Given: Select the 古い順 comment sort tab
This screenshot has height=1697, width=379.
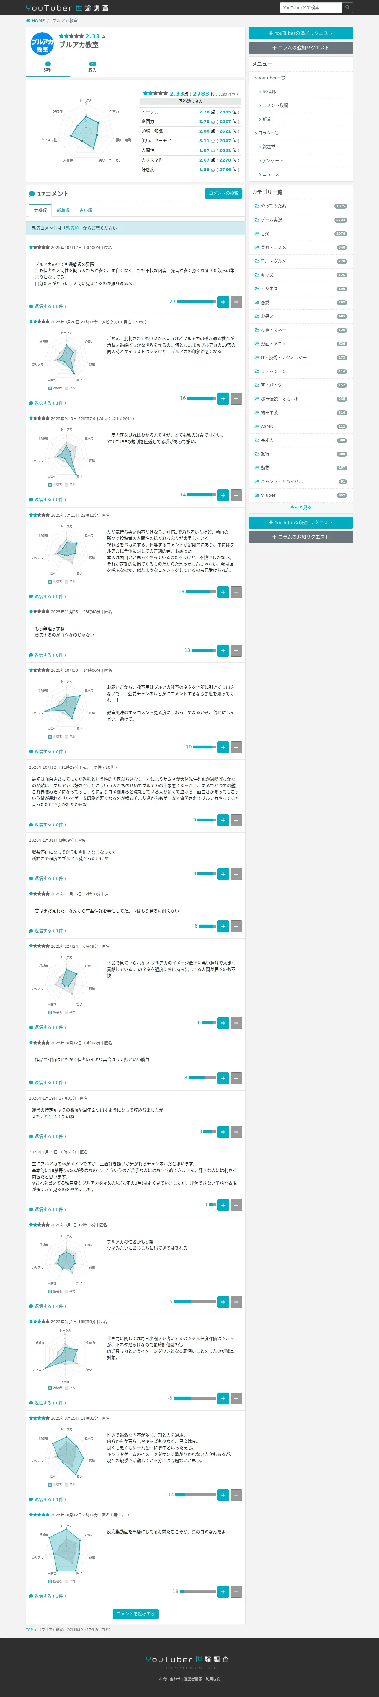Looking at the screenshot, I should click(x=86, y=211).
